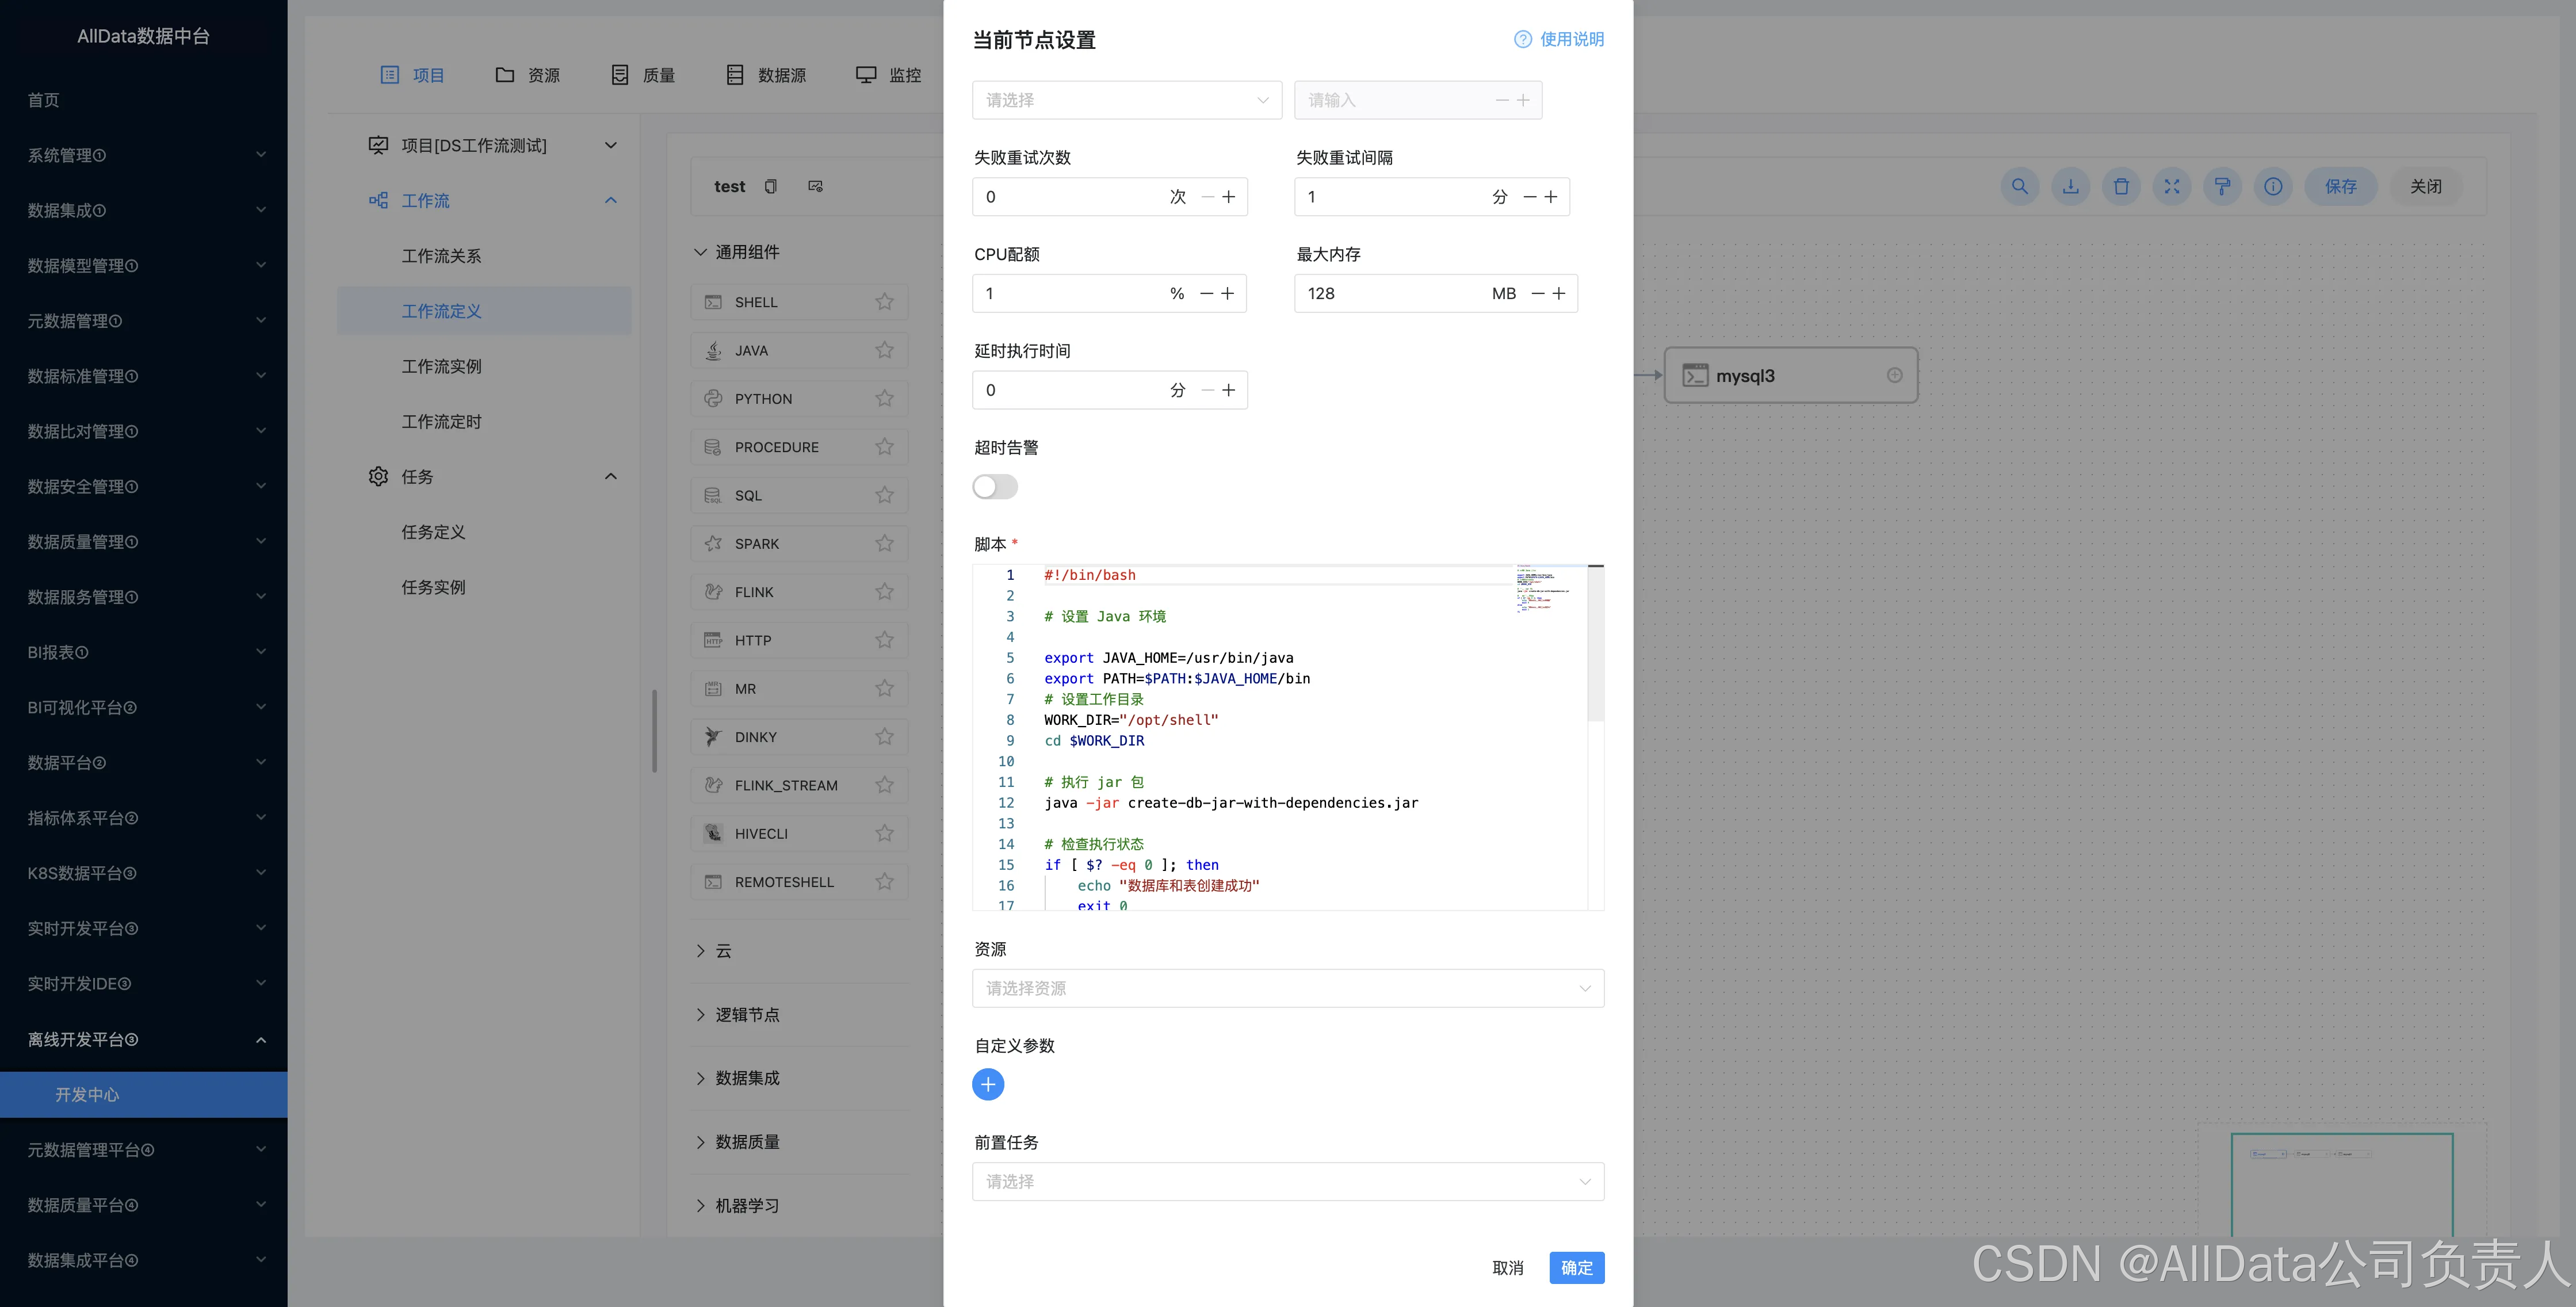
Task: Click the edit icon beside test name
Action: (815, 186)
